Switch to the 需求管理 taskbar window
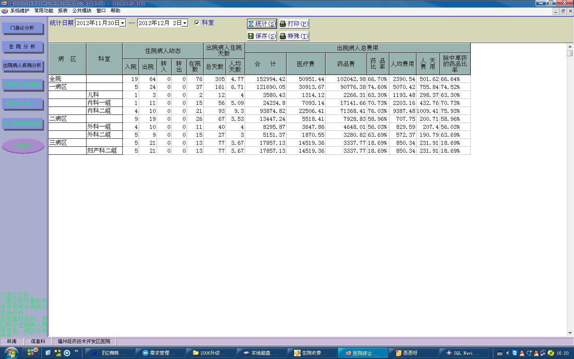This screenshot has height=359, width=574. point(160,353)
